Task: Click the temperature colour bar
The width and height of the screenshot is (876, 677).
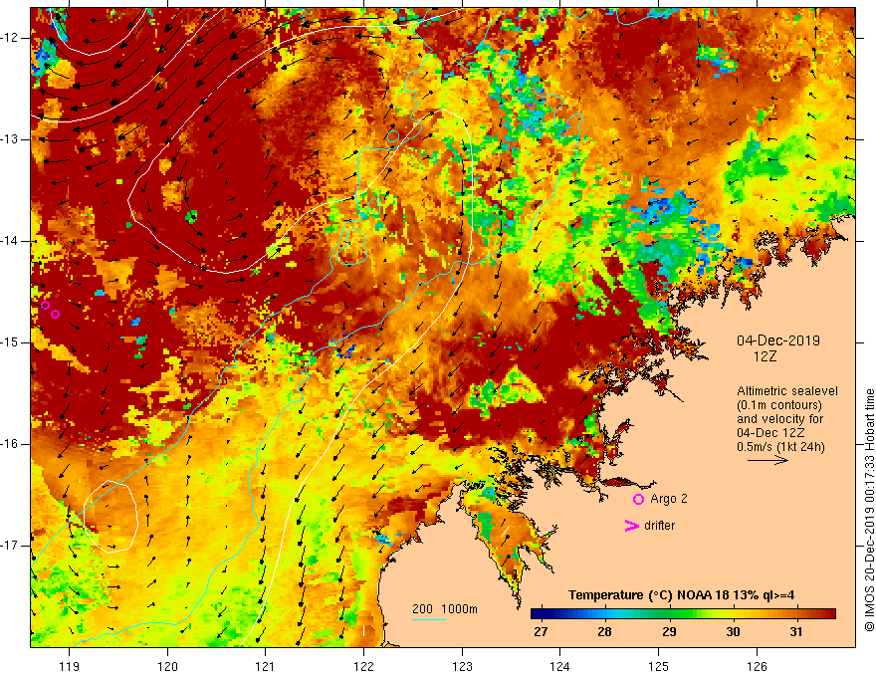Action: coord(683,614)
